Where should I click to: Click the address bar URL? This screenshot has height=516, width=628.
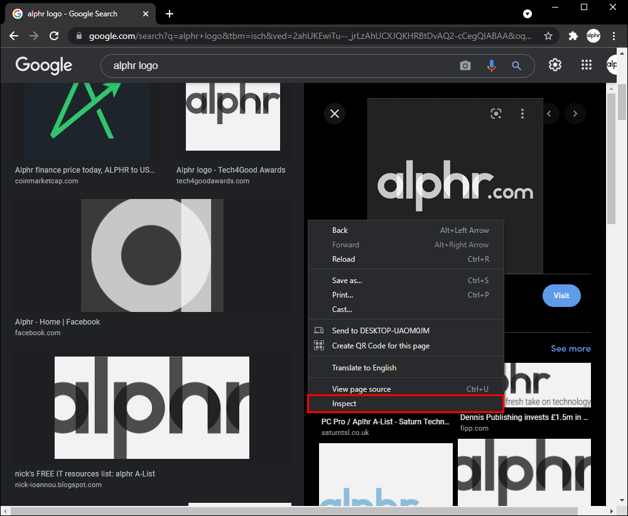(310, 36)
